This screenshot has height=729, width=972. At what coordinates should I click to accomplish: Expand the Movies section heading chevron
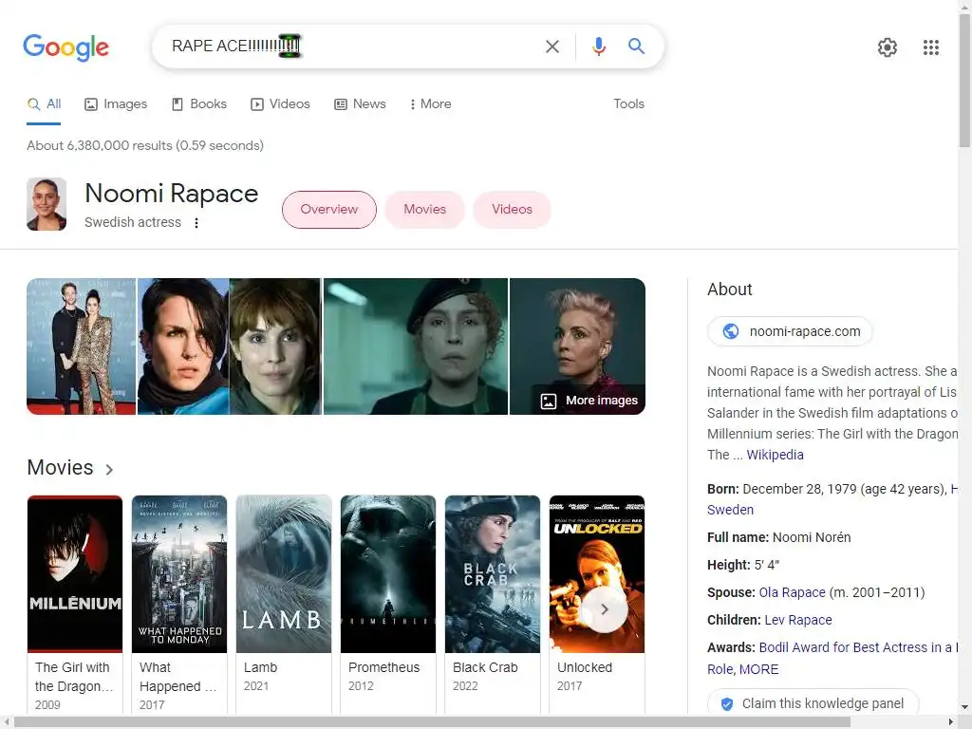(109, 469)
